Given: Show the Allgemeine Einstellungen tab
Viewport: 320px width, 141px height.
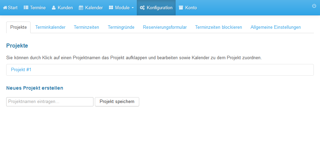Looking at the screenshot, I should 276,27.
